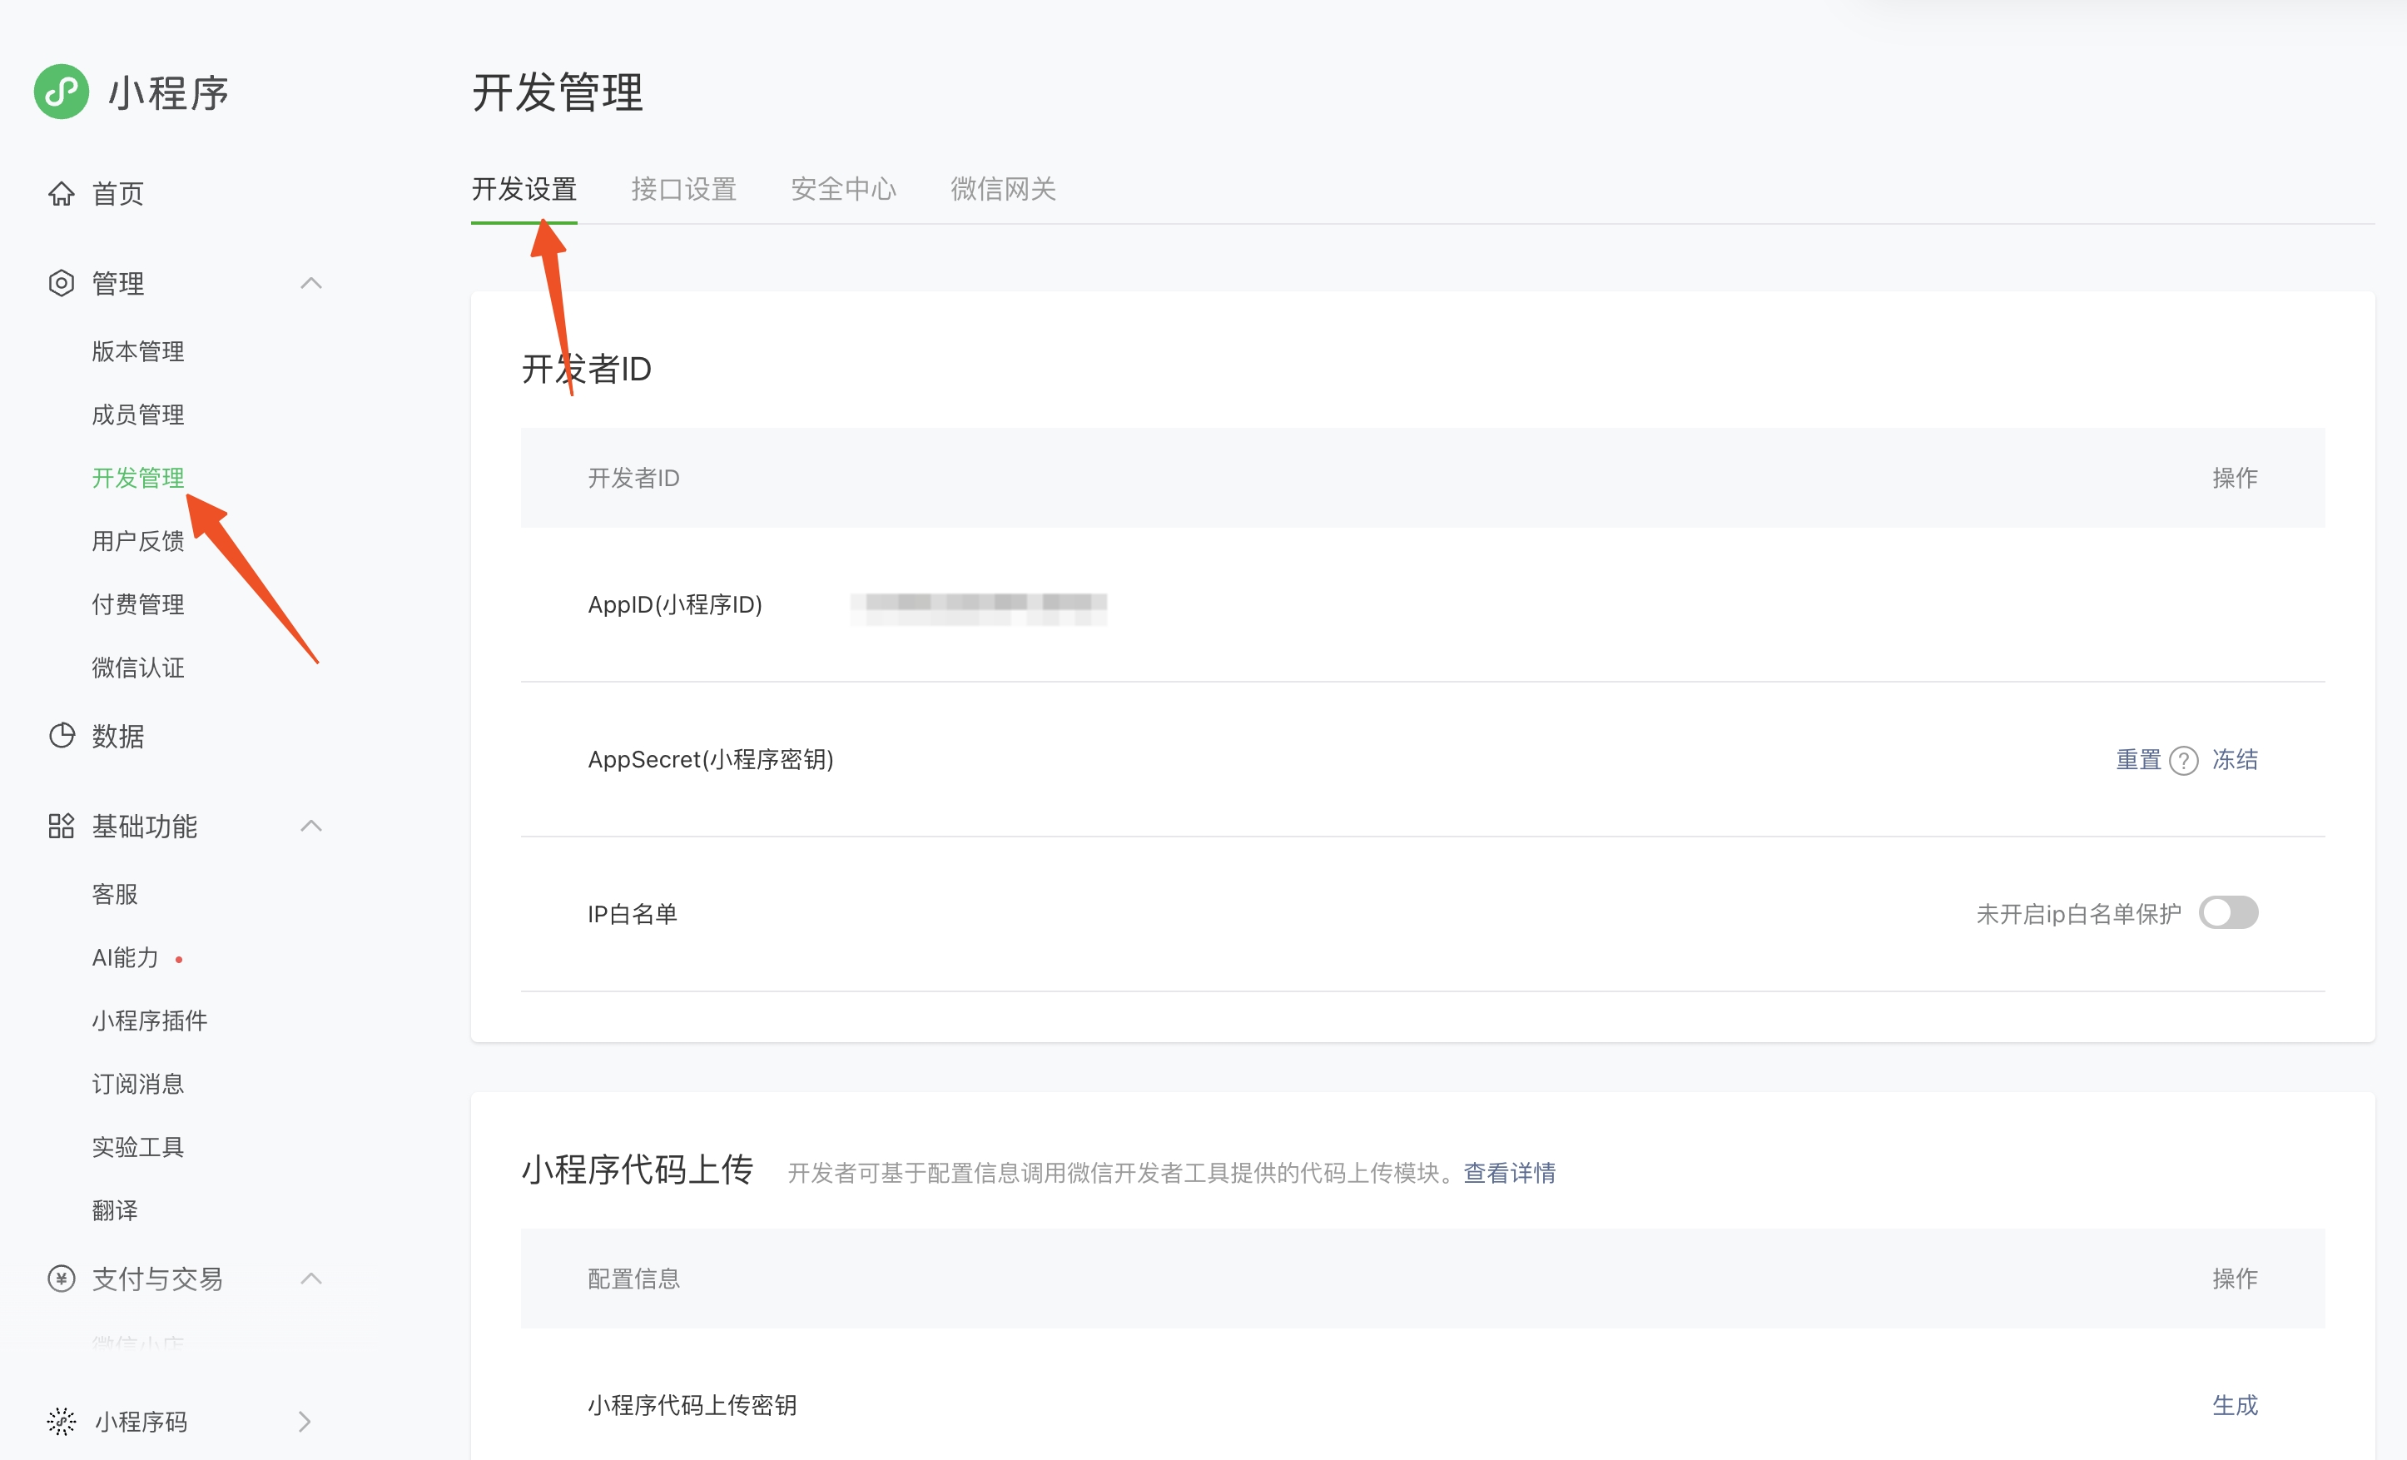Click the AppSecret(小程序密钥) row label
This screenshot has height=1460, width=2407.
point(710,759)
